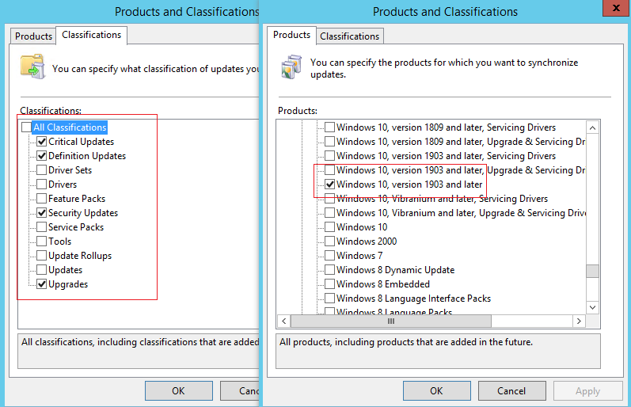
Task: Select the 'Critical Updates' tree label
Action: 82,142
